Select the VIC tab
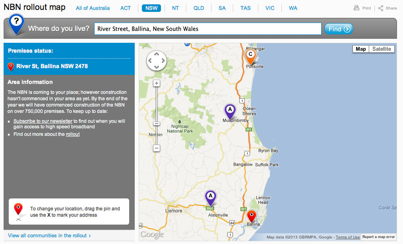 [270, 8]
